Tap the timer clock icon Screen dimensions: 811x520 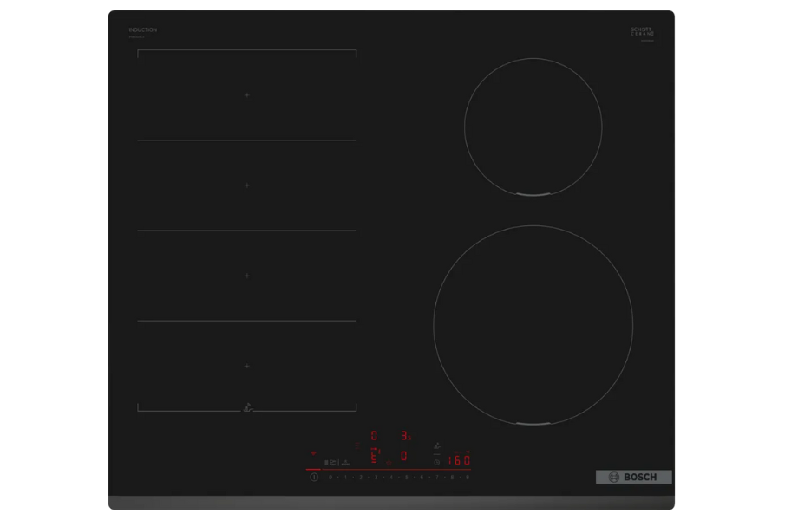436,463
